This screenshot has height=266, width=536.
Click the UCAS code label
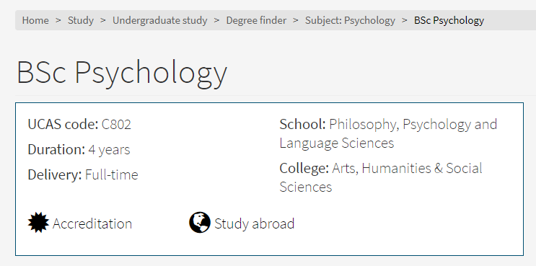(x=63, y=124)
